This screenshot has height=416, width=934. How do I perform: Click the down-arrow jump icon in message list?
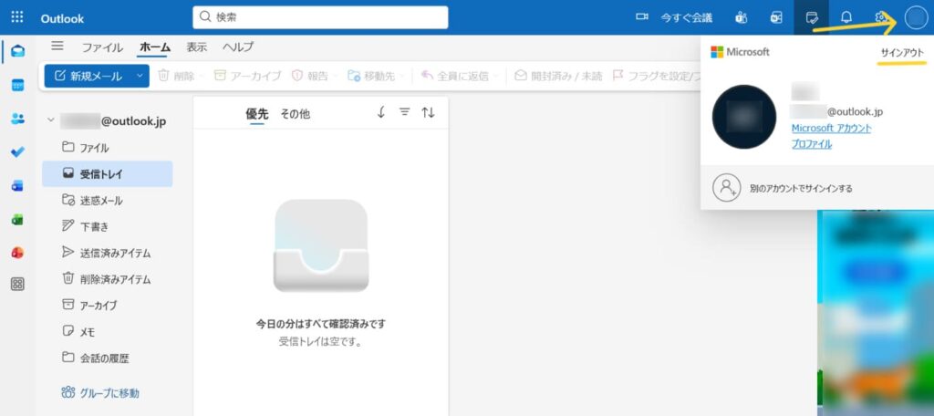pyautogui.click(x=381, y=112)
